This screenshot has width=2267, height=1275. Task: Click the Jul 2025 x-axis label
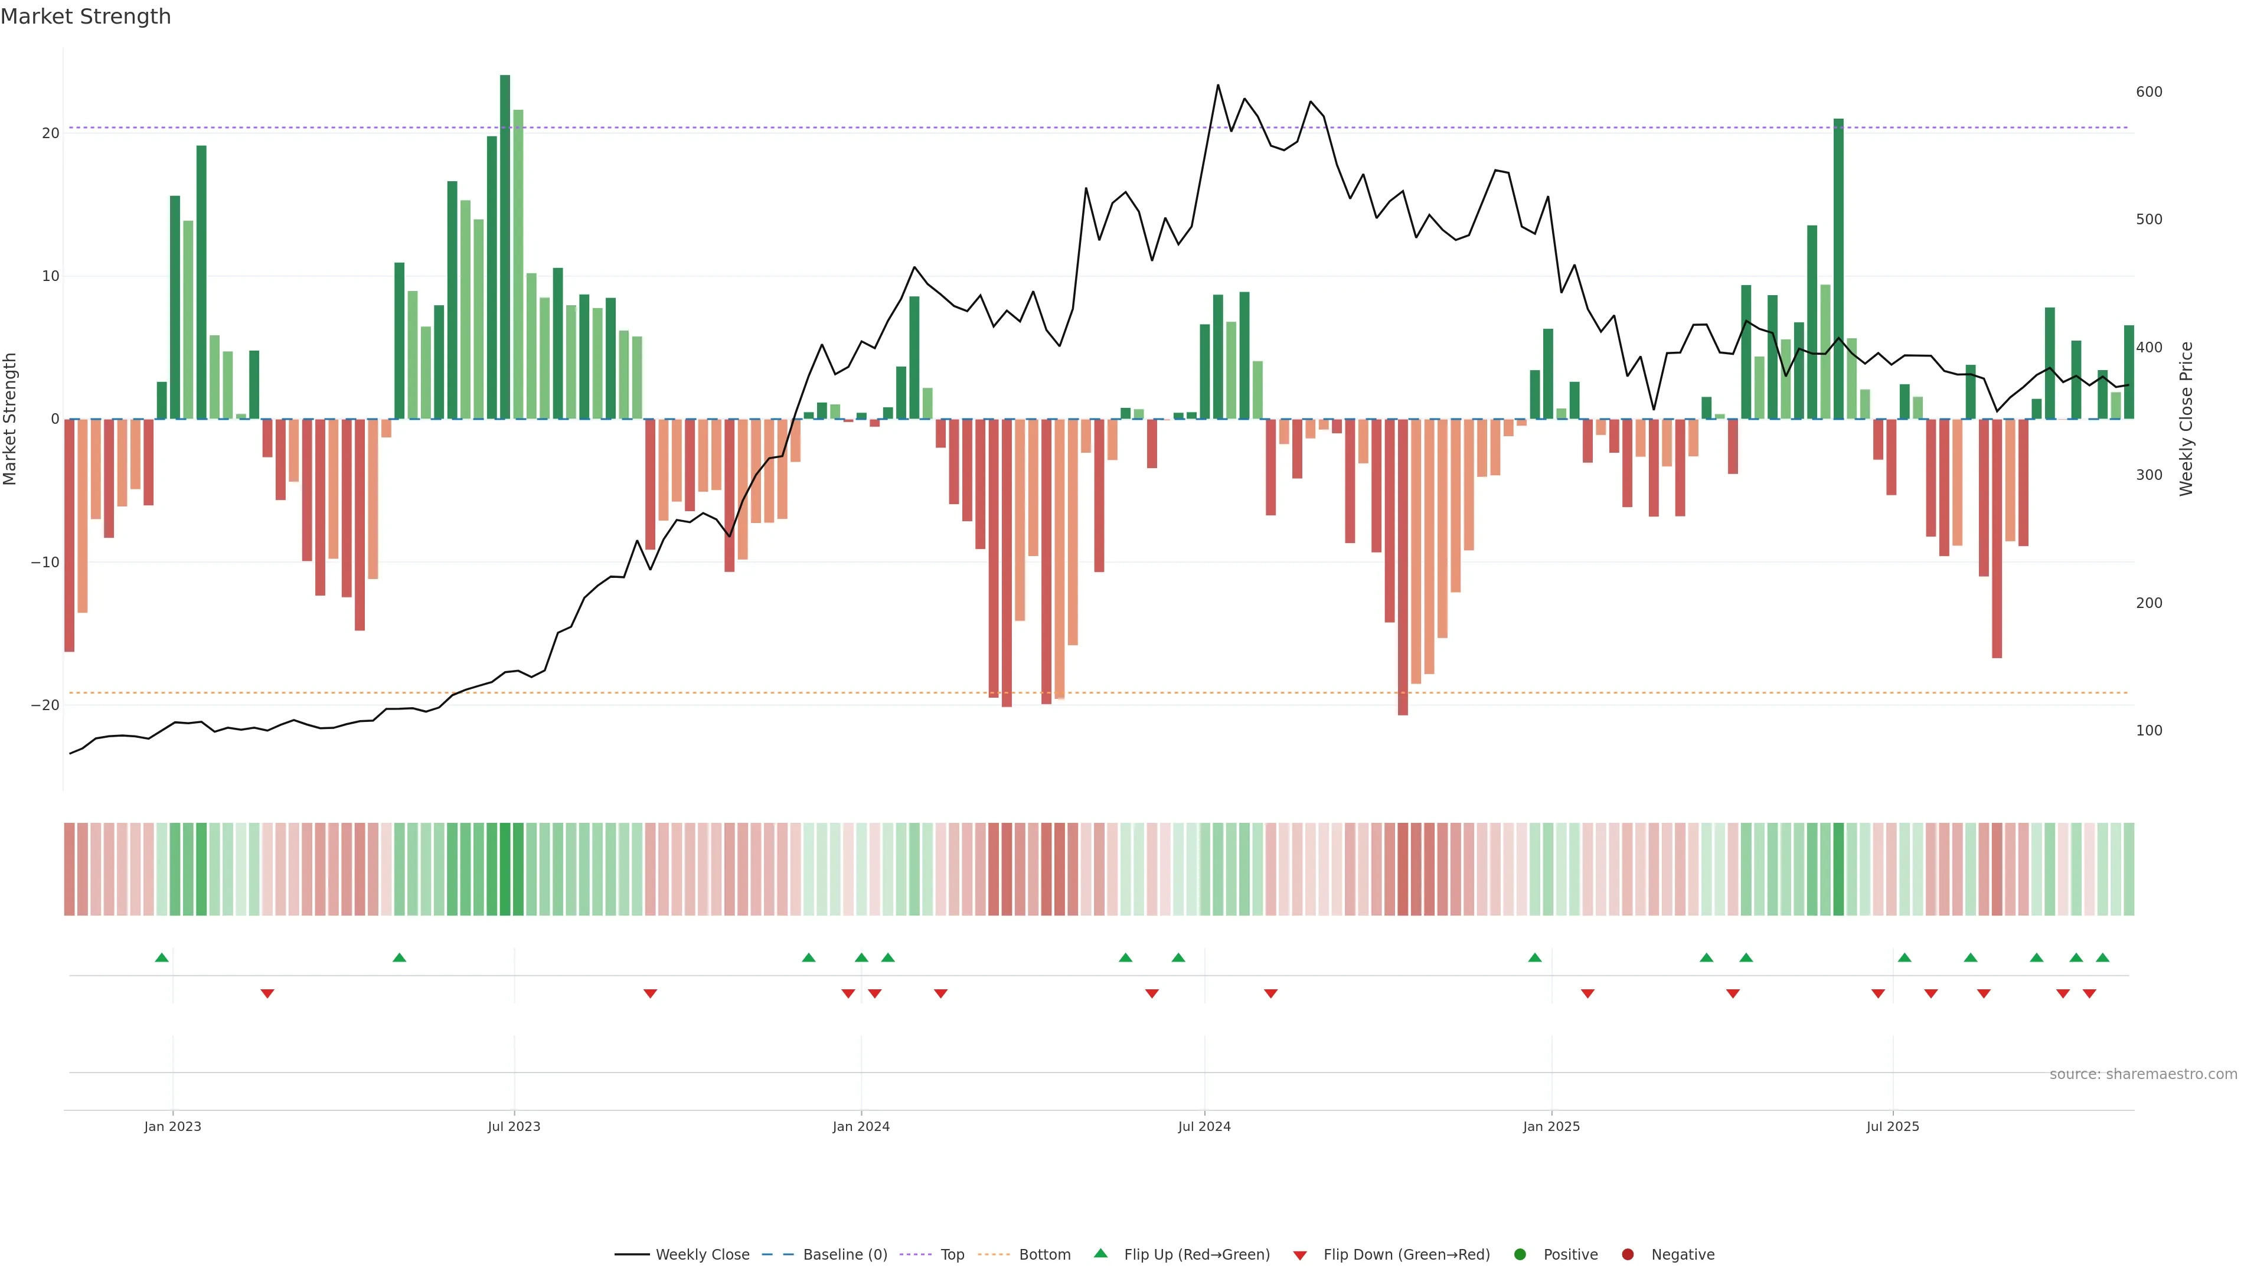[1892, 1126]
